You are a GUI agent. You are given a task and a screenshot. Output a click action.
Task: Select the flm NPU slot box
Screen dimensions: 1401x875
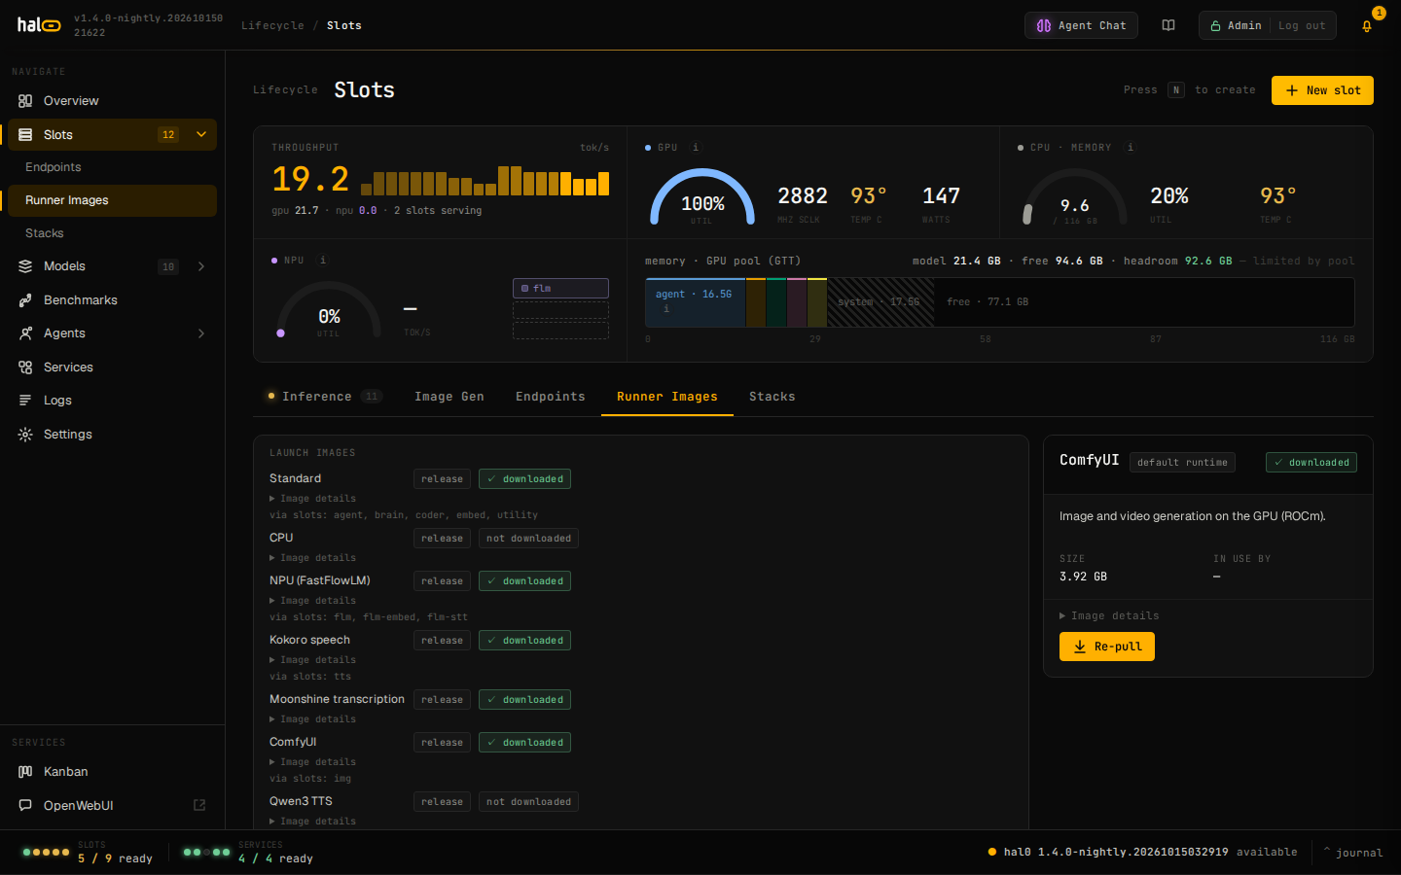pos(560,288)
